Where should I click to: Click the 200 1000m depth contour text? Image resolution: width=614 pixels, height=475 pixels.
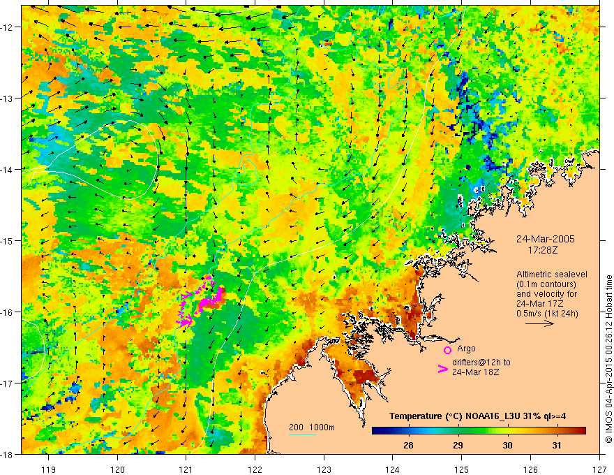(x=312, y=427)
